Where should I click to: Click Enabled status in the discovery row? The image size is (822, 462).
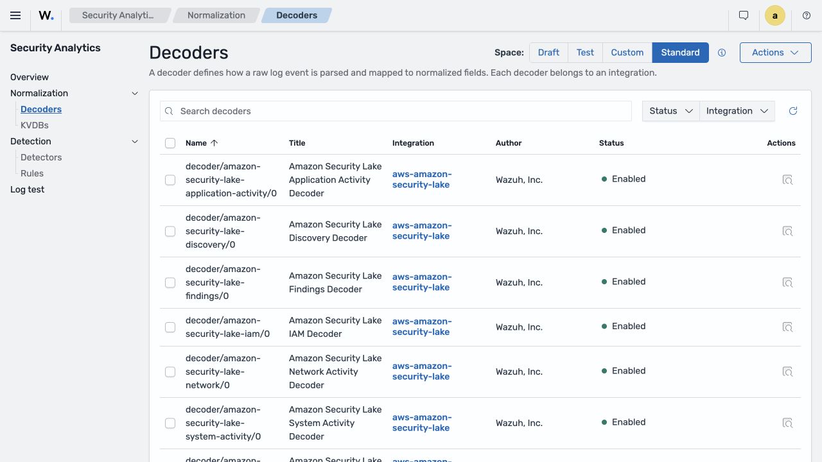point(624,230)
